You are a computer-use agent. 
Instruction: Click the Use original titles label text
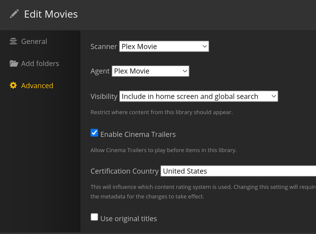click(x=129, y=219)
